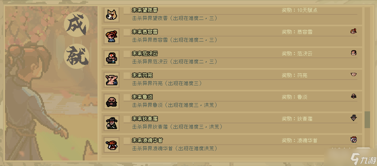Toggle the checkbox beside 未来望夜香
The image size is (377, 166).
click(127, 10)
